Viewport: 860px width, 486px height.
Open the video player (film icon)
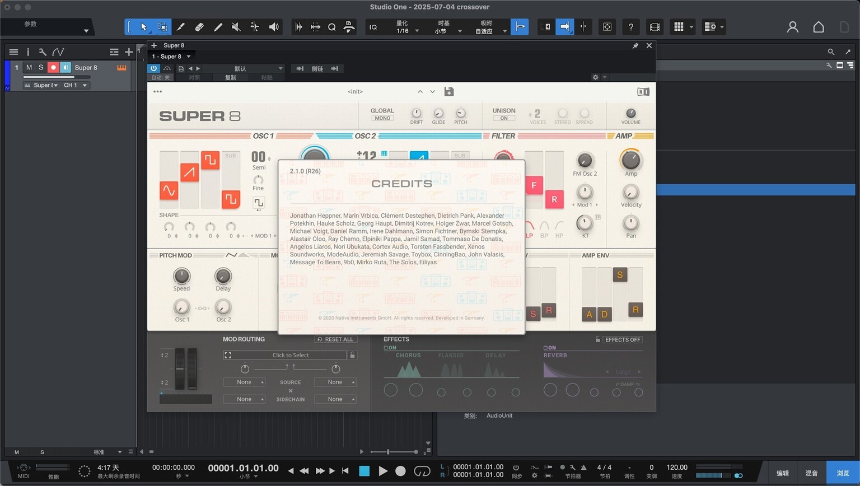tap(655, 27)
